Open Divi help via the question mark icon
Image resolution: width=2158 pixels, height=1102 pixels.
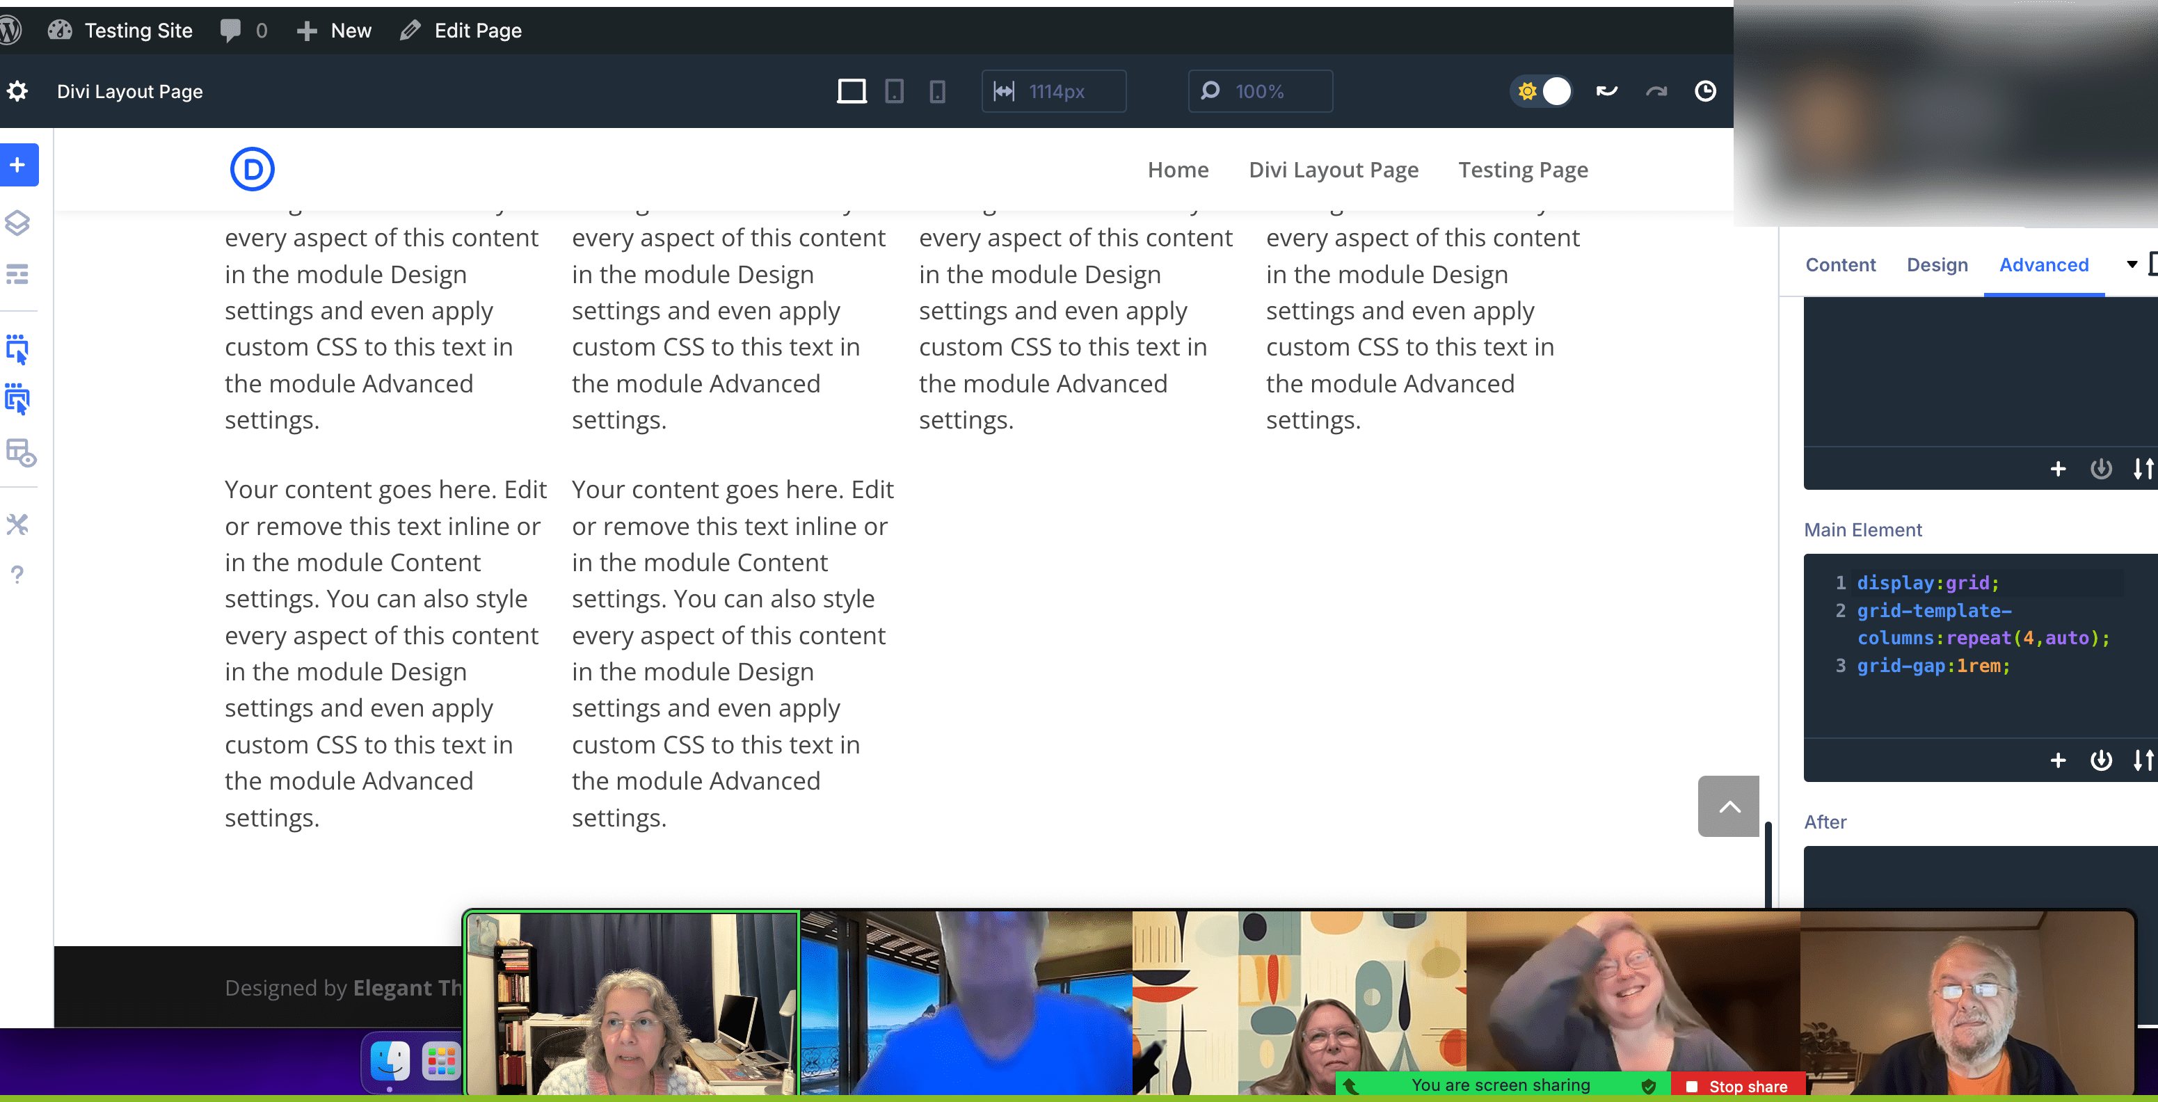pos(17,574)
